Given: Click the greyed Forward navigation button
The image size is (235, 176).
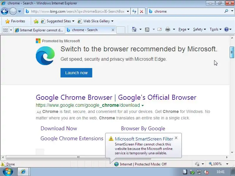Looking at the screenshot, I should 13,11.
